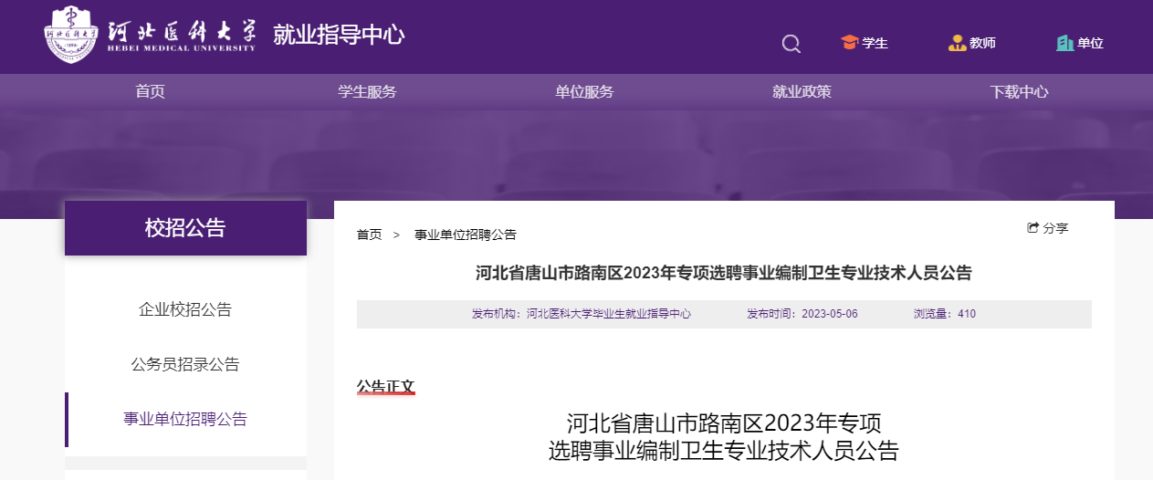The height and width of the screenshot is (480, 1153).
Task: Open the 单位 login link
Action: click(x=1090, y=43)
